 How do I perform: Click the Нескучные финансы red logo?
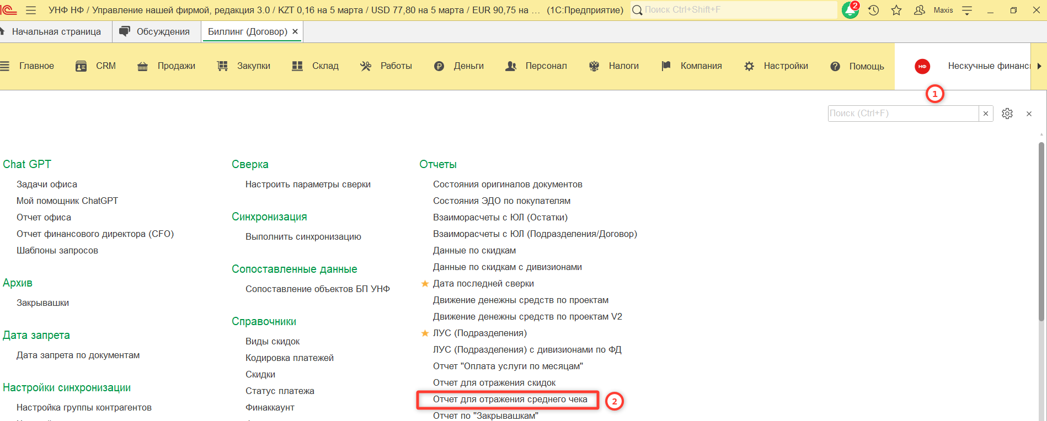[922, 66]
